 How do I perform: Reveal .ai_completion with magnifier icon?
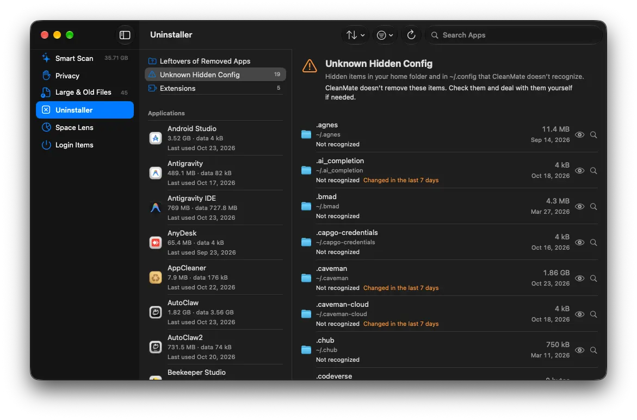pyautogui.click(x=593, y=171)
